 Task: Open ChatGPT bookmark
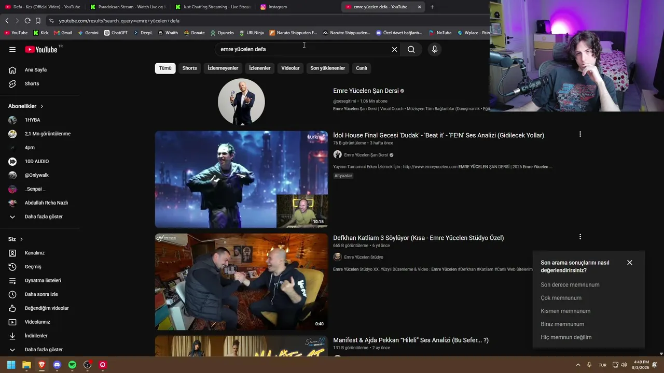point(116,33)
